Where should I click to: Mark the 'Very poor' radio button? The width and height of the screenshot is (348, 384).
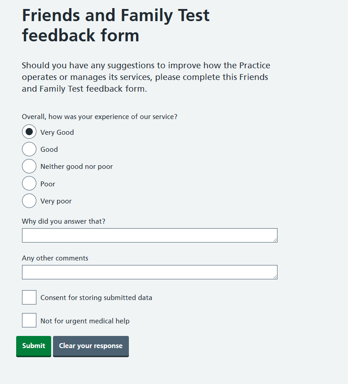pos(29,201)
